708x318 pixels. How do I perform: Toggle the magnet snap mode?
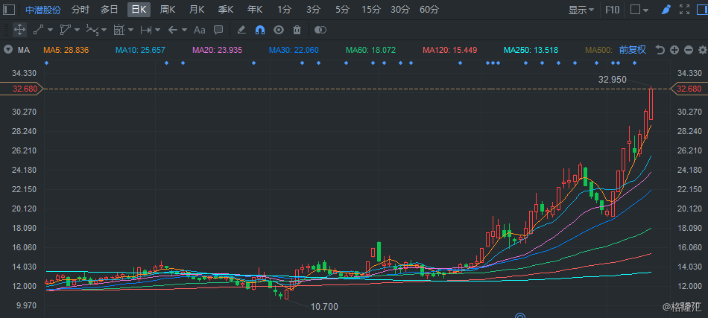[x=260, y=30]
